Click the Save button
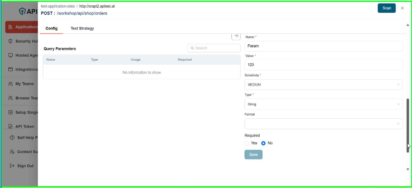Image resolution: width=412 pixels, height=188 pixels. click(x=253, y=154)
